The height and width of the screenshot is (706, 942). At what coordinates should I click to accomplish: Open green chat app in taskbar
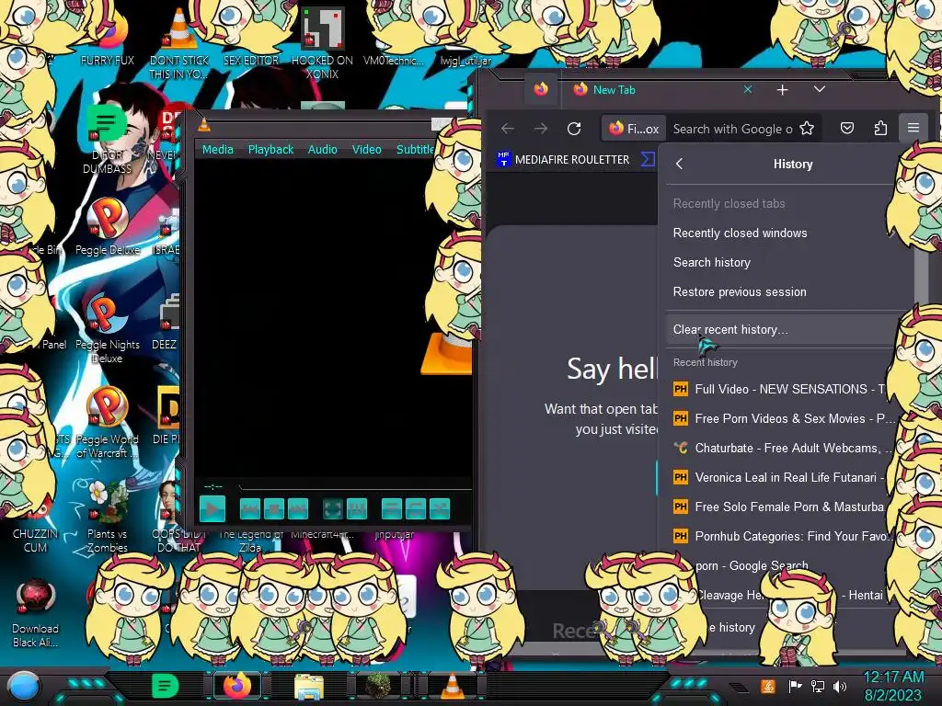[x=166, y=686]
